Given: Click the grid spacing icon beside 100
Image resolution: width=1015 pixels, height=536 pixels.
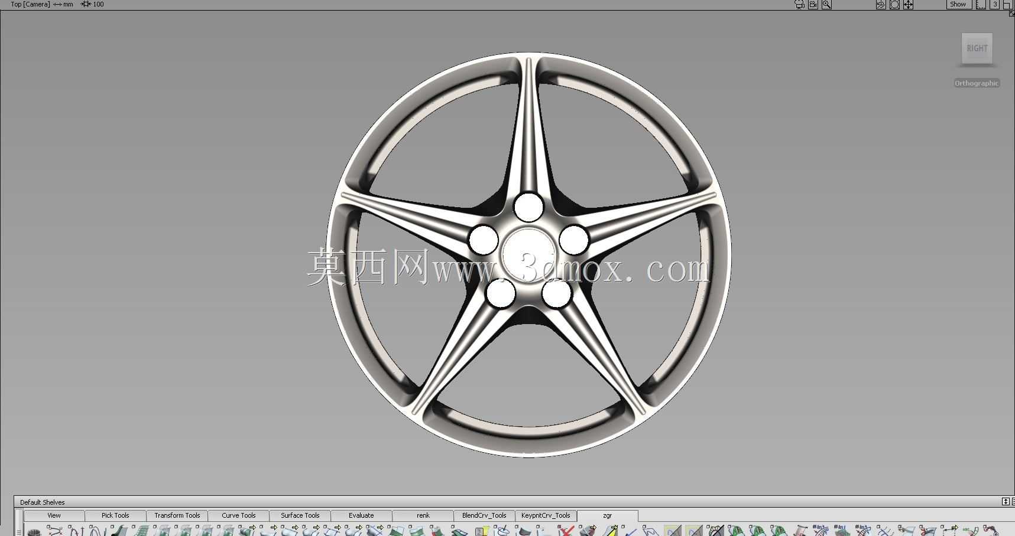Looking at the screenshot, I should coord(86,4).
